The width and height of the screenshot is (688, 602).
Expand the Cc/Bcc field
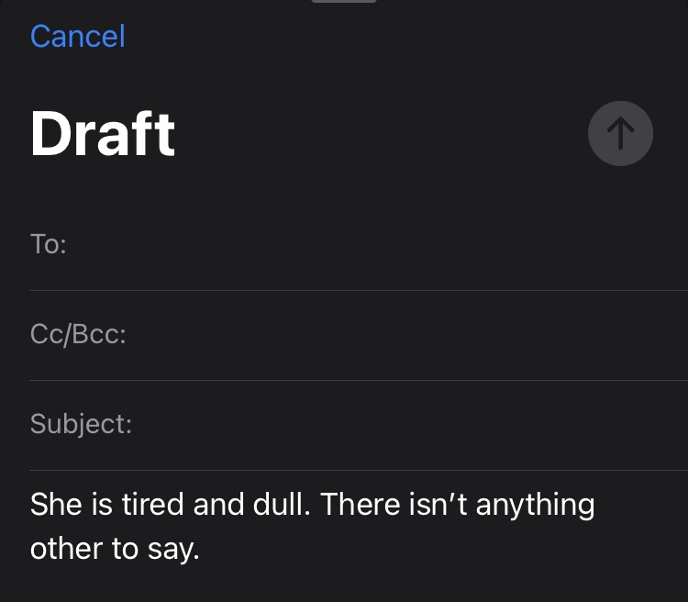tap(78, 335)
